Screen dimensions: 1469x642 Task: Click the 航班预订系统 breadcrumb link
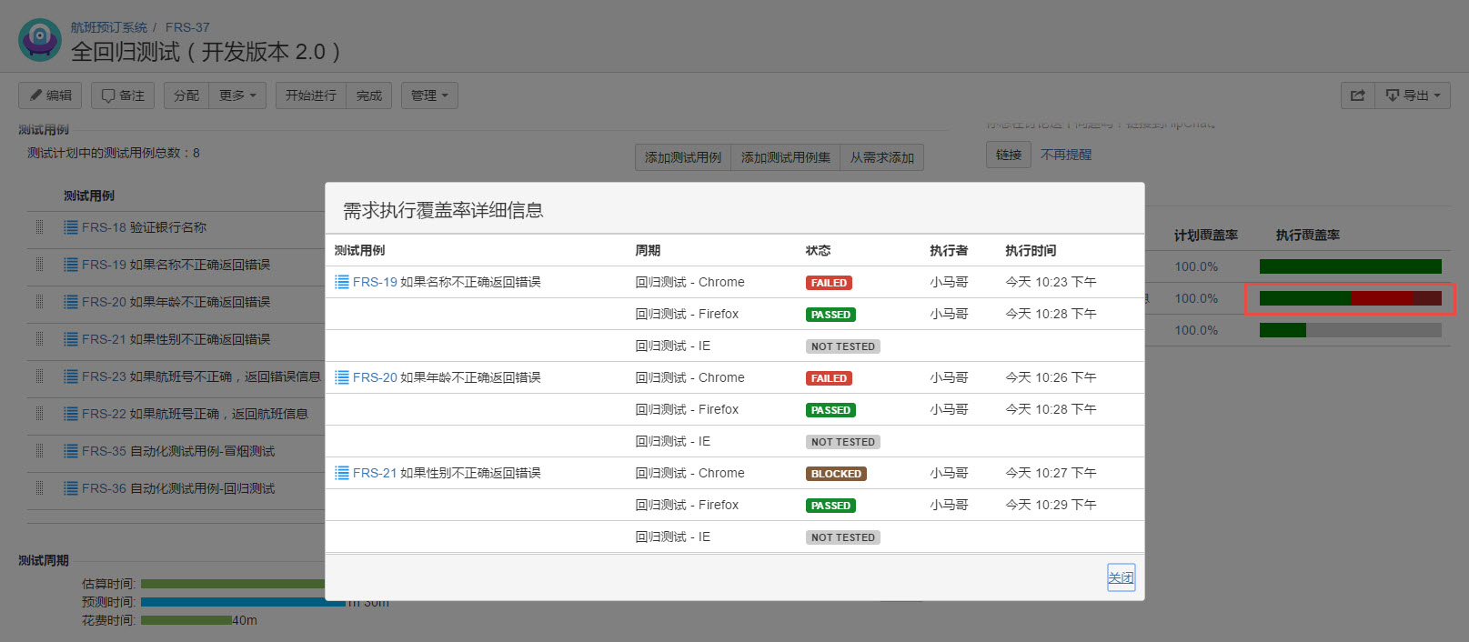108,27
